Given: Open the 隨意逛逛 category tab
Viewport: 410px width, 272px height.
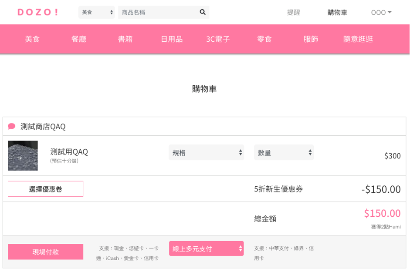Looking at the screenshot, I should coord(358,39).
